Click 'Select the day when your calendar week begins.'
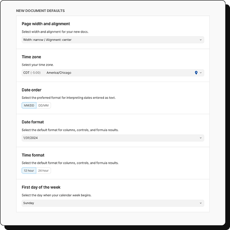 tap(57, 195)
